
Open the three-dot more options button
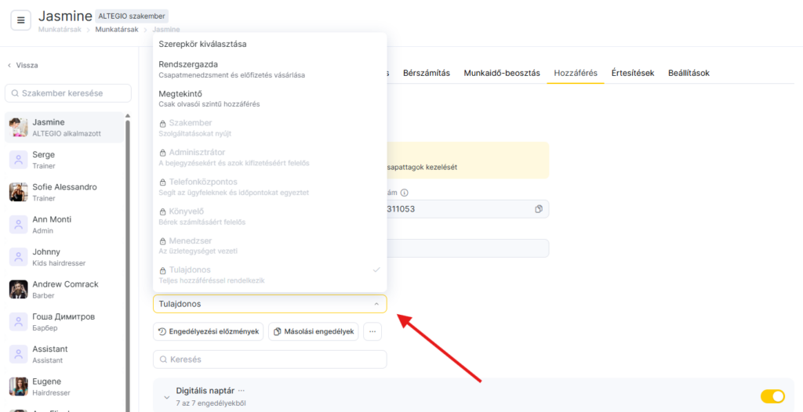click(373, 331)
